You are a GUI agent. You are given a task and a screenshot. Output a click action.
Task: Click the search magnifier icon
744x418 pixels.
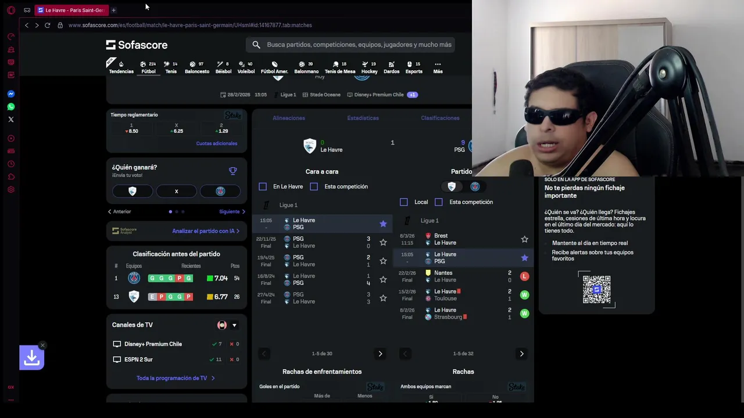256,45
